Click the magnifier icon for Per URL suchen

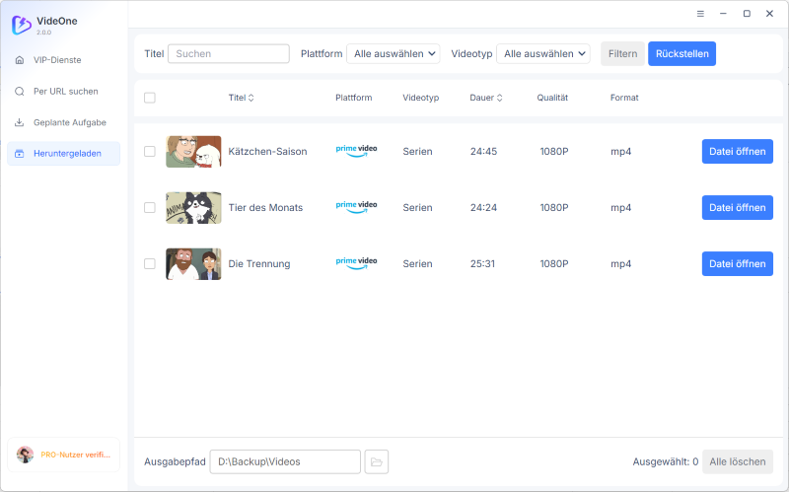(x=19, y=91)
